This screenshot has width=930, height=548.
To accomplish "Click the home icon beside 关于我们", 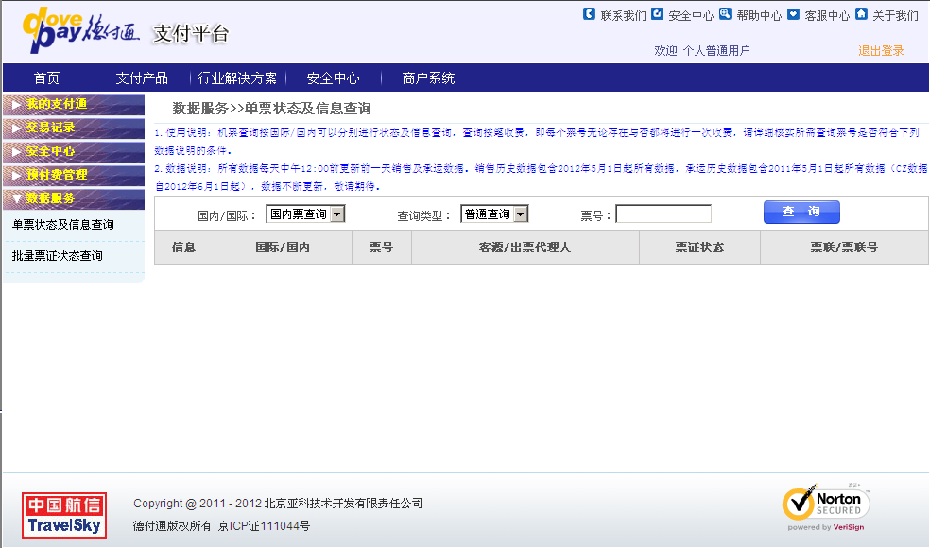I will tap(861, 14).
